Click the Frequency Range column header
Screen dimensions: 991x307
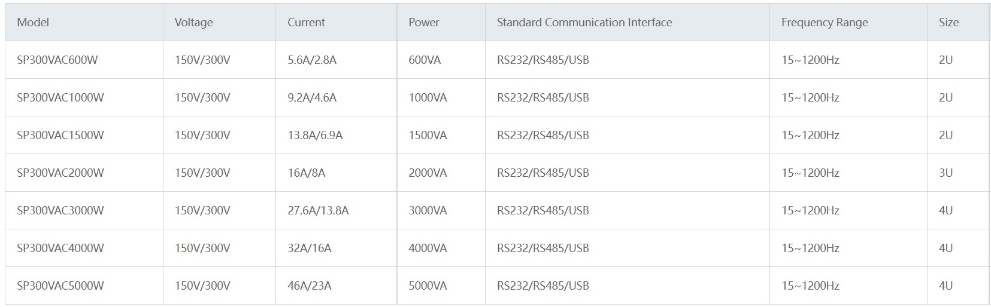pos(825,22)
